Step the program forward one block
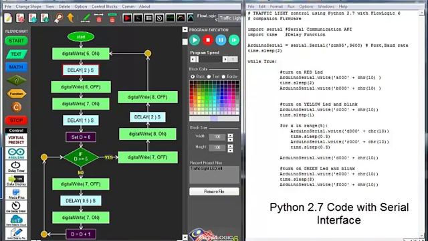Image resolution: width=428 pixels, height=241 pixels. click(234, 40)
